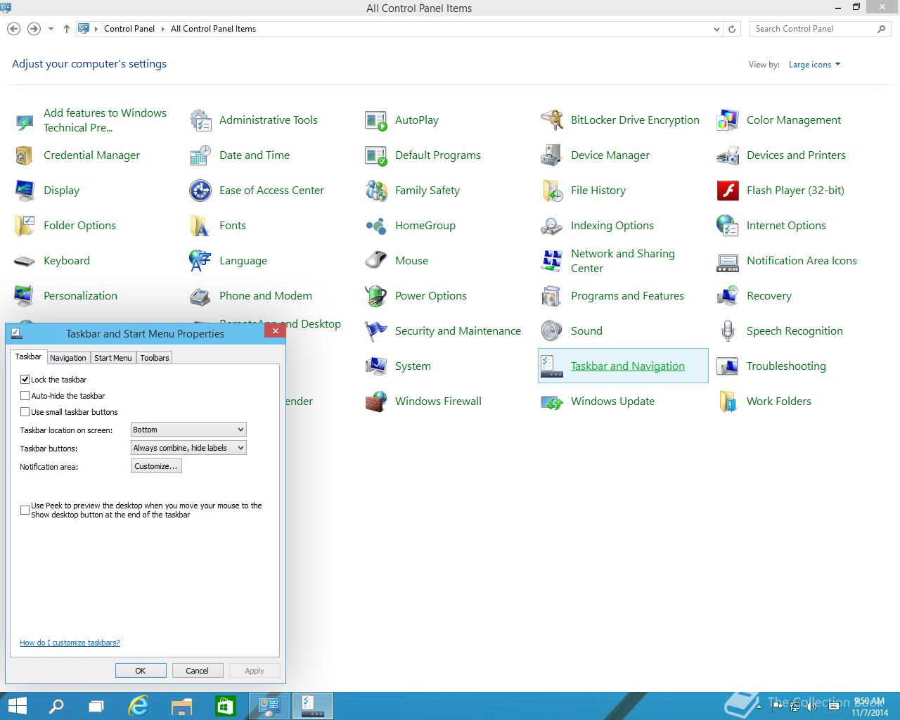Open BitLocker Drive Encryption icon

(552, 120)
